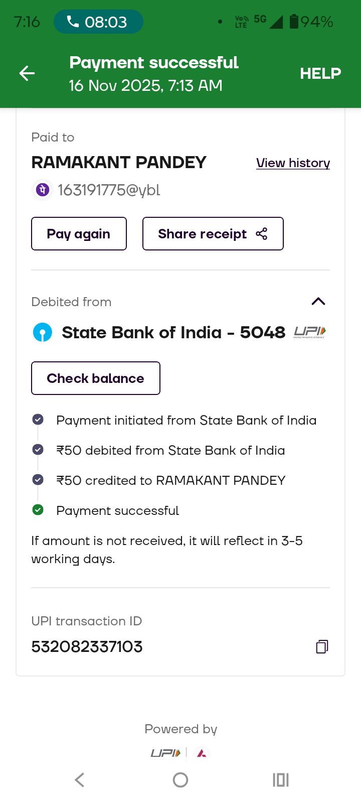Image resolution: width=361 pixels, height=803 pixels.
Task: Tap the back arrow in header
Action: pyautogui.click(x=27, y=74)
